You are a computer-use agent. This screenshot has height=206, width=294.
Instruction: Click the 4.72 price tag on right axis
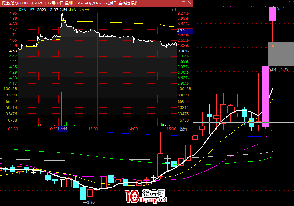(x=185, y=31)
